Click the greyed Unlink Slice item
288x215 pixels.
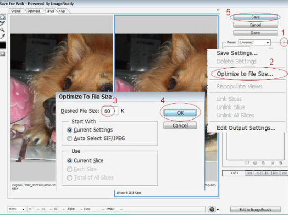click(231, 107)
